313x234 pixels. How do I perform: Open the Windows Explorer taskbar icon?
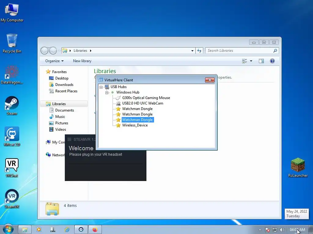(x=25, y=230)
